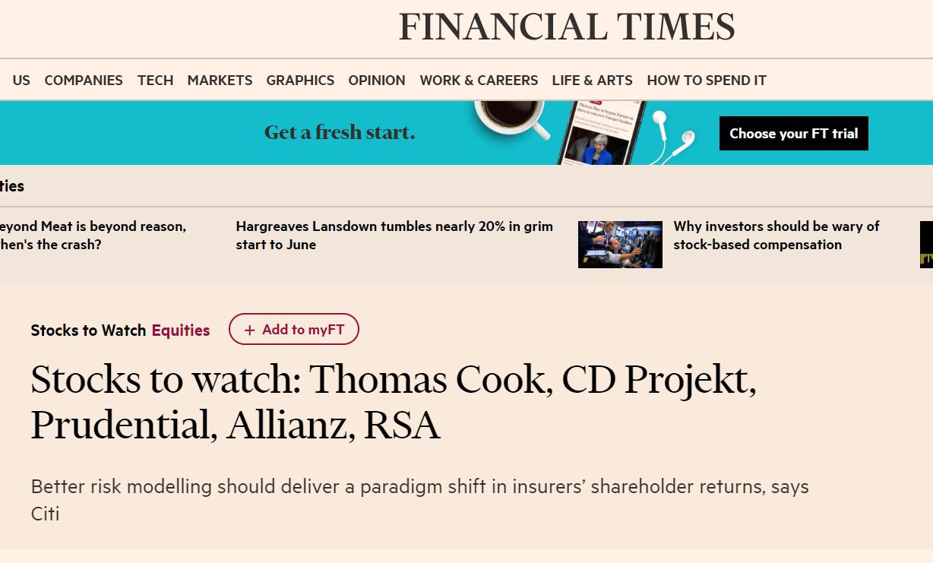This screenshot has width=933, height=563.
Task: Click the phone image in the banner
Action: pyautogui.click(x=602, y=133)
